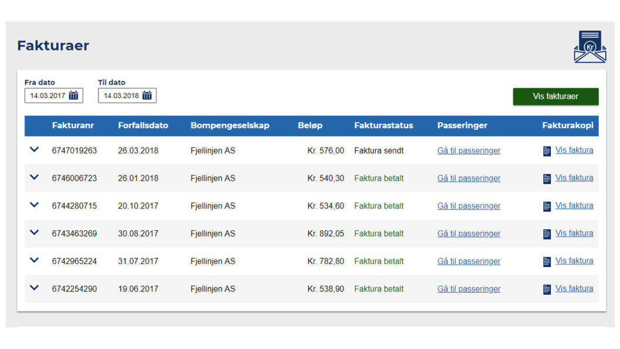This screenshot has height=349, width=620.
Task: Select Fjellinjen AS in row 6742965224
Action: click(x=213, y=261)
